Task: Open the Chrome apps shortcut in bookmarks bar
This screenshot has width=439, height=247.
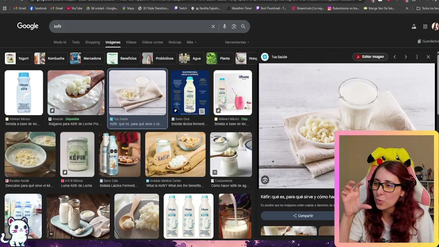Action: pyautogui.click(x=4, y=8)
